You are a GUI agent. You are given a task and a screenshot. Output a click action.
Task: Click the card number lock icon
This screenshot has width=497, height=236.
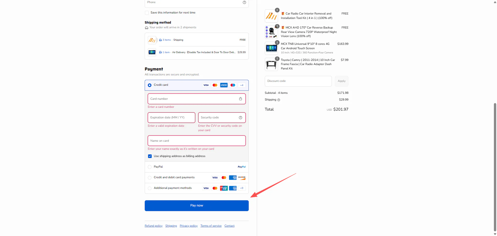[240, 99]
